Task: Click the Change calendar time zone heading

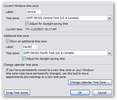Action: click(21, 65)
